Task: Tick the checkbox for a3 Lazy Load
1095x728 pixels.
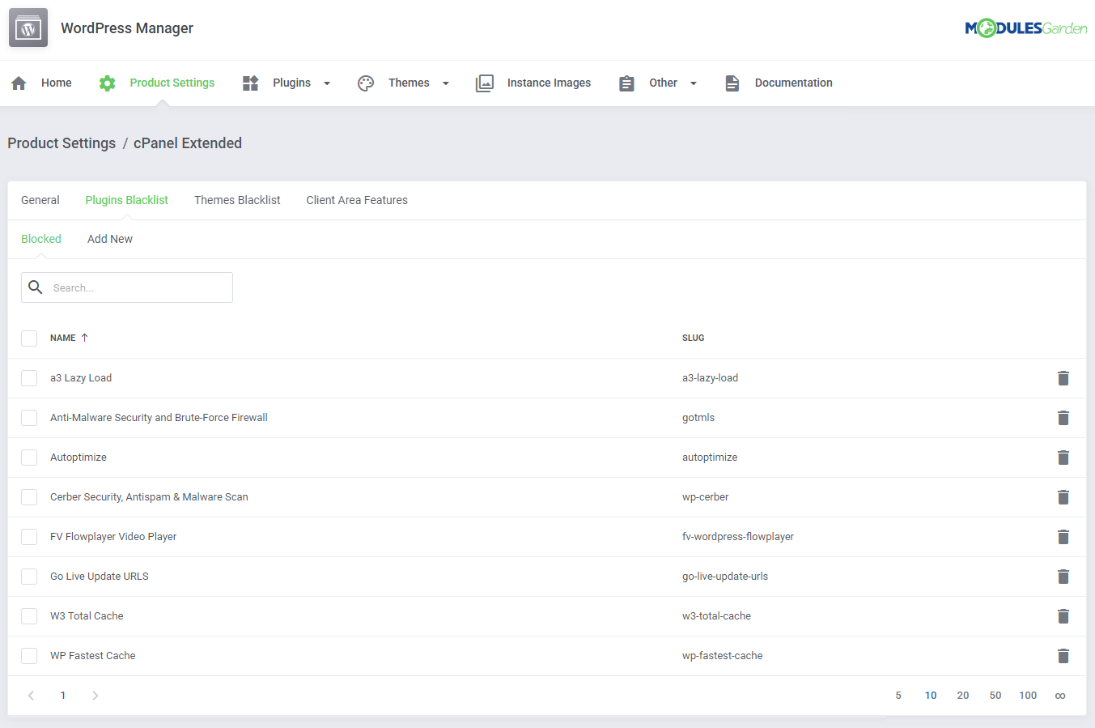Action: 29,377
